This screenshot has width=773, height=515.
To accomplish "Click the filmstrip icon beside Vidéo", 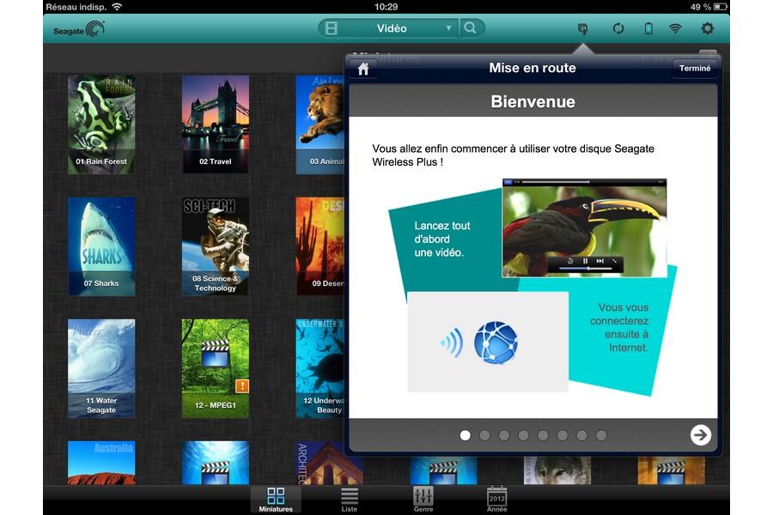I will click(x=332, y=28).
